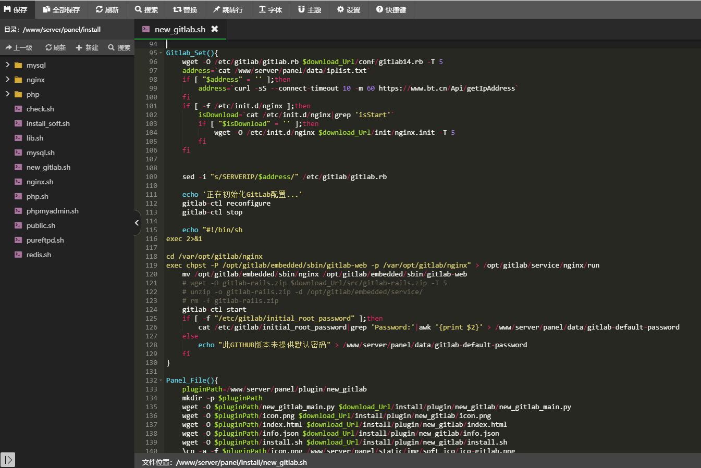Click the php.sh shell file icon

(18, 196)
